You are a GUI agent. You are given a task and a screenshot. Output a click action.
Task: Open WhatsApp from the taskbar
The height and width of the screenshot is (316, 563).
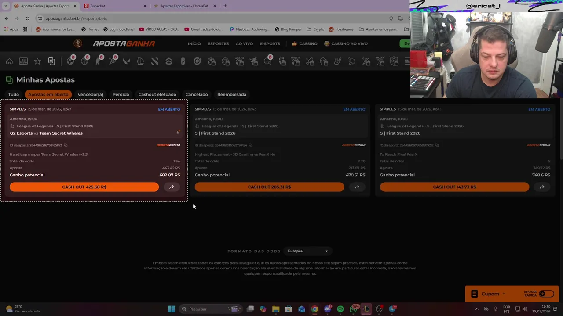(354, 309)
